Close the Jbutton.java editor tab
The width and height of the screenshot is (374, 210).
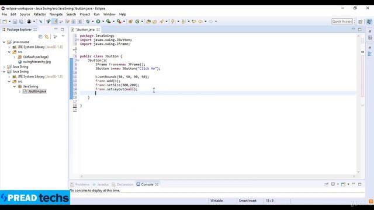click(x=98, y=30)
